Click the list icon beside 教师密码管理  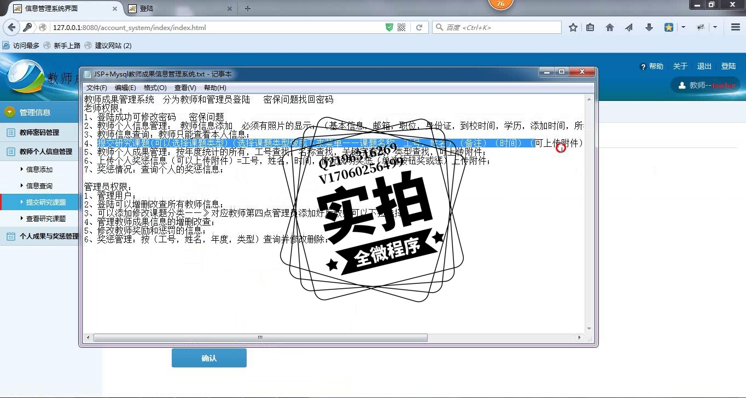point(10,132)
